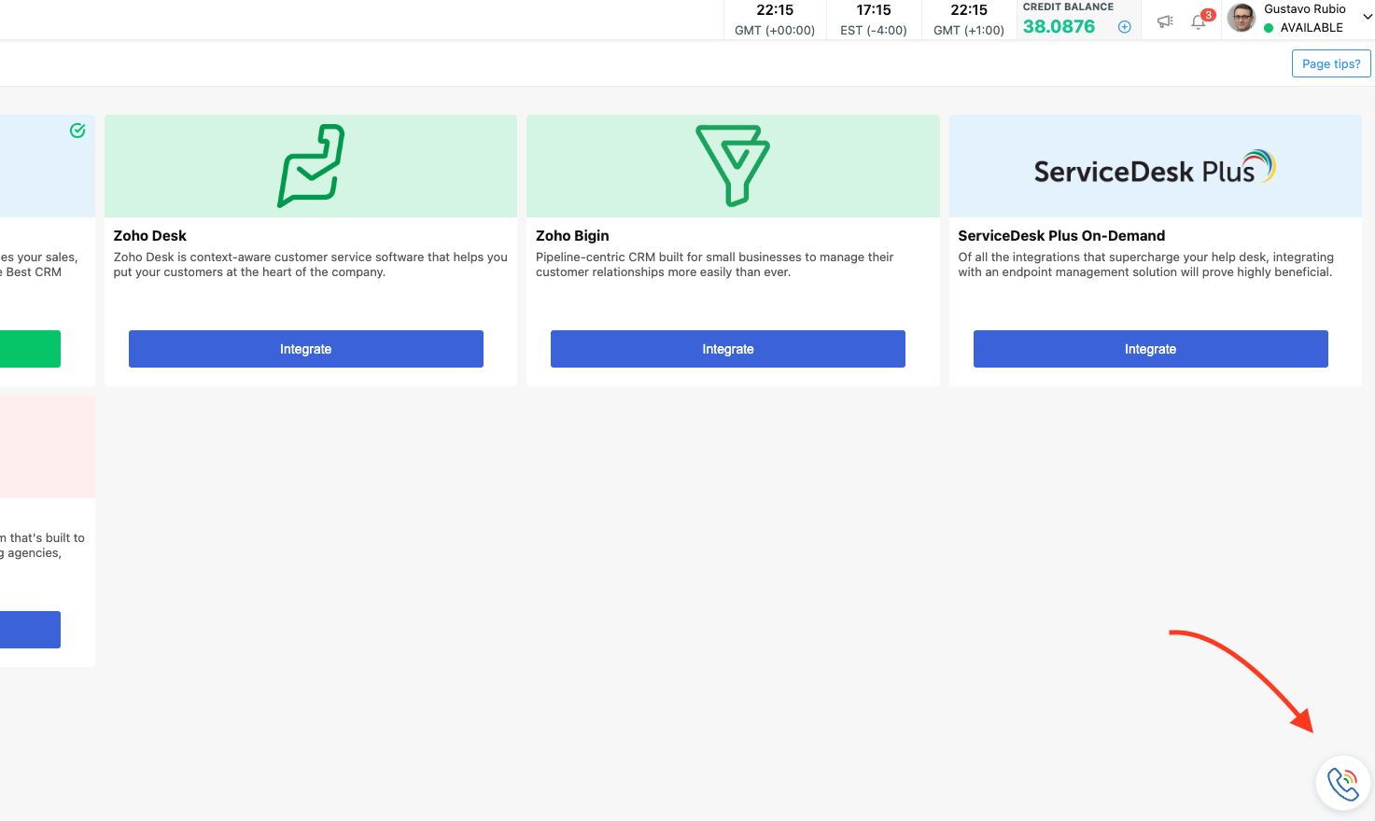Integrate ServiceDesk Plus On-Demand
Screen dimensions: 1375x821
[x=1151, y=349]
